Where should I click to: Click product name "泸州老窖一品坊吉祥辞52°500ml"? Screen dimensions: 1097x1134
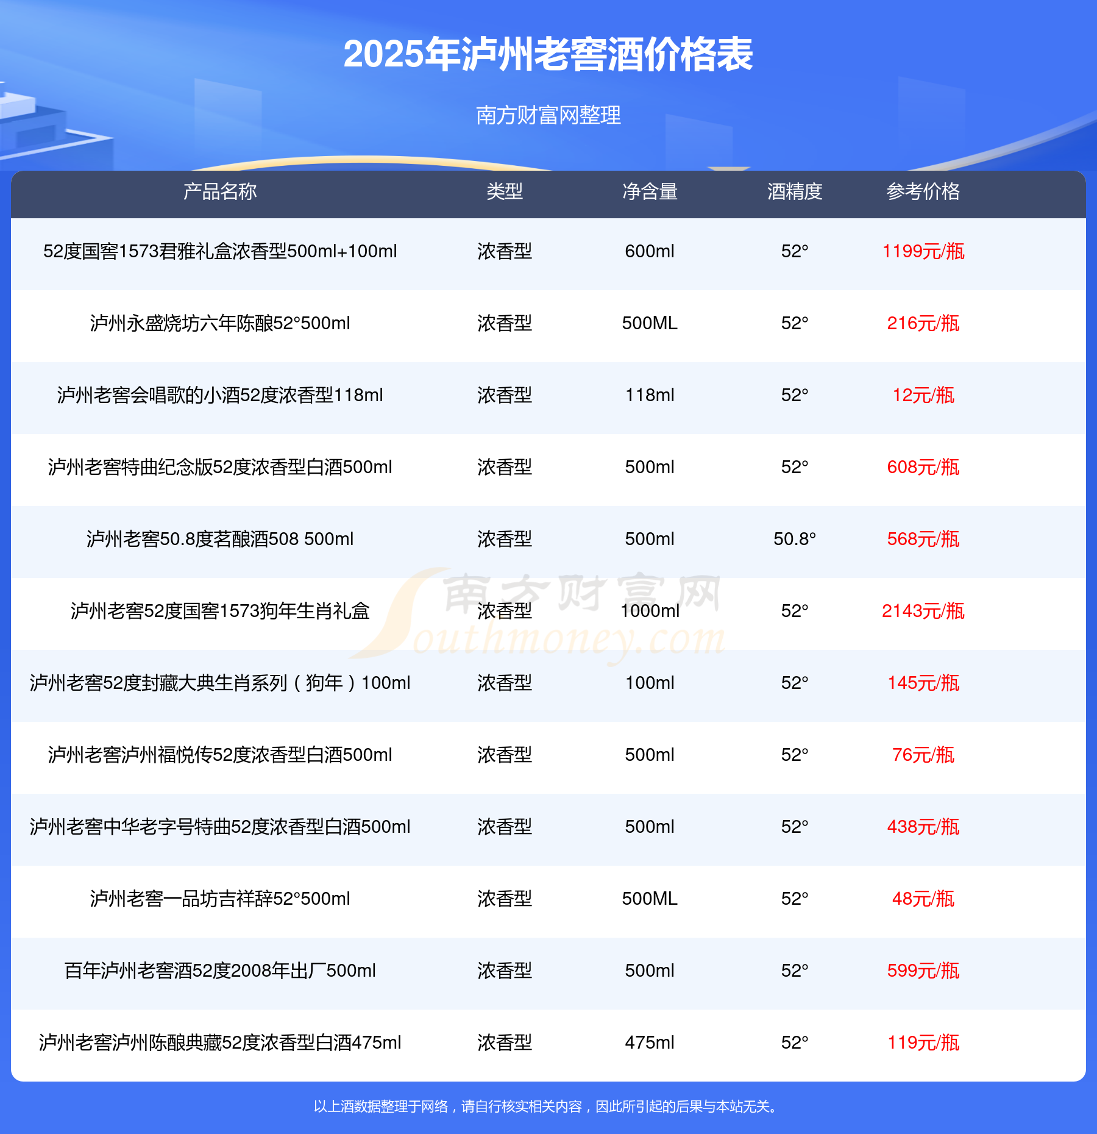coord(220,899)
